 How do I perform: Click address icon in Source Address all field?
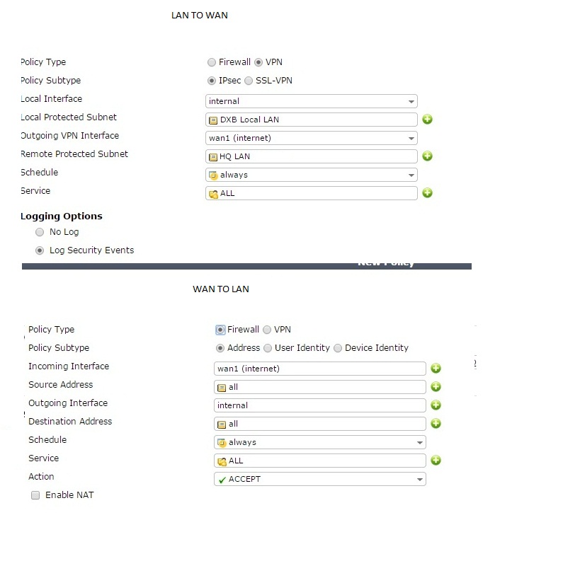222,388
